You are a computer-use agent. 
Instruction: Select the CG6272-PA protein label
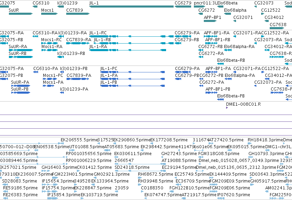pos(212,82)
